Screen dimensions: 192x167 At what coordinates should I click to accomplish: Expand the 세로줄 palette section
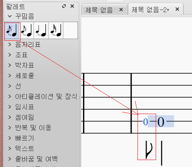tap(10, 76)
